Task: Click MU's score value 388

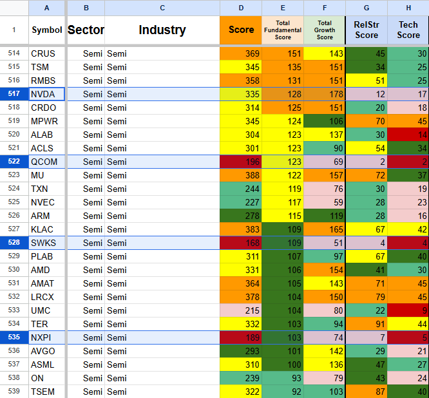Action: 241,175
